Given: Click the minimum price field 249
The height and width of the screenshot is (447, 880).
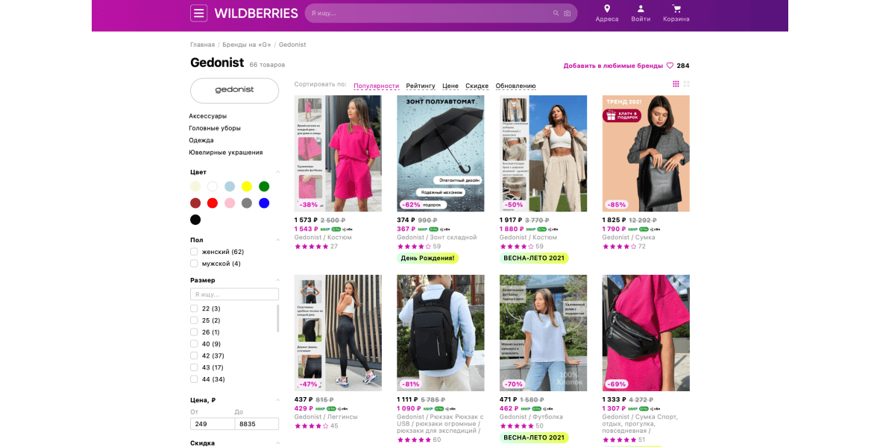Looking at the screenshot, I should pyautogui.click(x=212, y=424).
